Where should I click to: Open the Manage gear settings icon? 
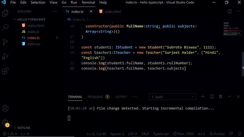[x=5, y=123]
